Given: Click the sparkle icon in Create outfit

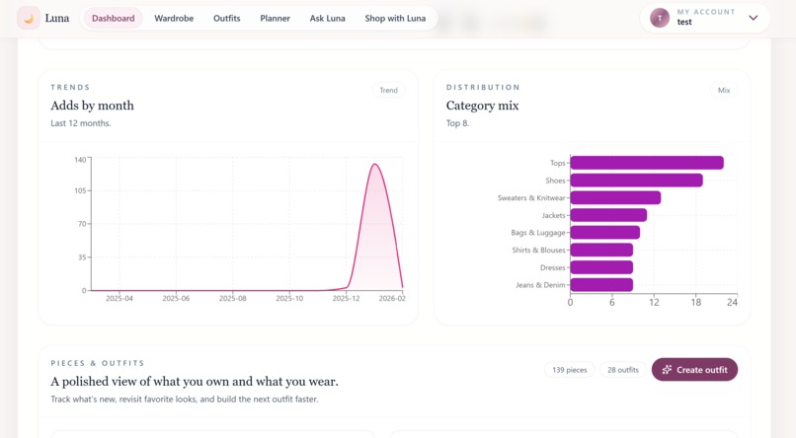Looking at the screenshot, I should (667, 370).
